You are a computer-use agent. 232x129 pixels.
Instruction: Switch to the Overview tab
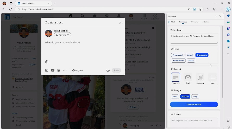[x=195, y=22]
